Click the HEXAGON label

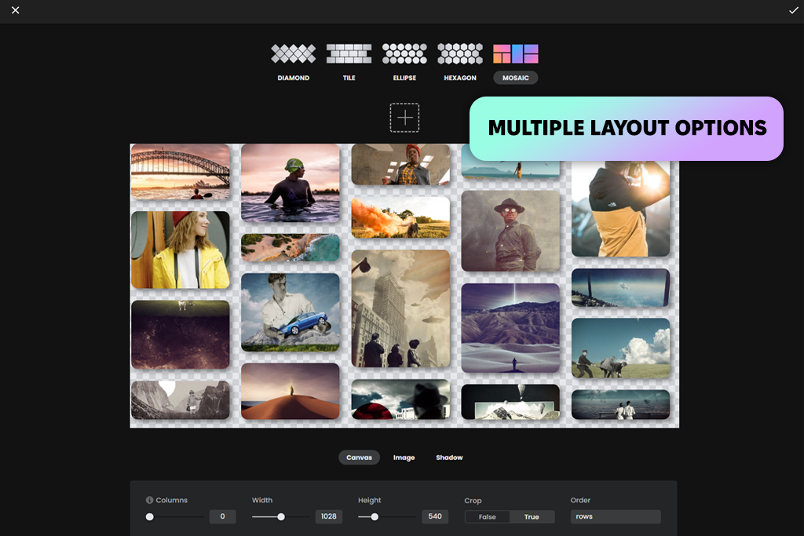460,78
